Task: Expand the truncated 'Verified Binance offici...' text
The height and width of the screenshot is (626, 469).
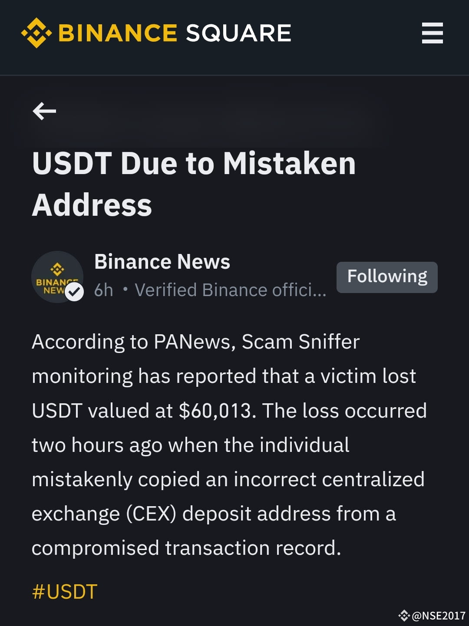Action: pos(230,290)
